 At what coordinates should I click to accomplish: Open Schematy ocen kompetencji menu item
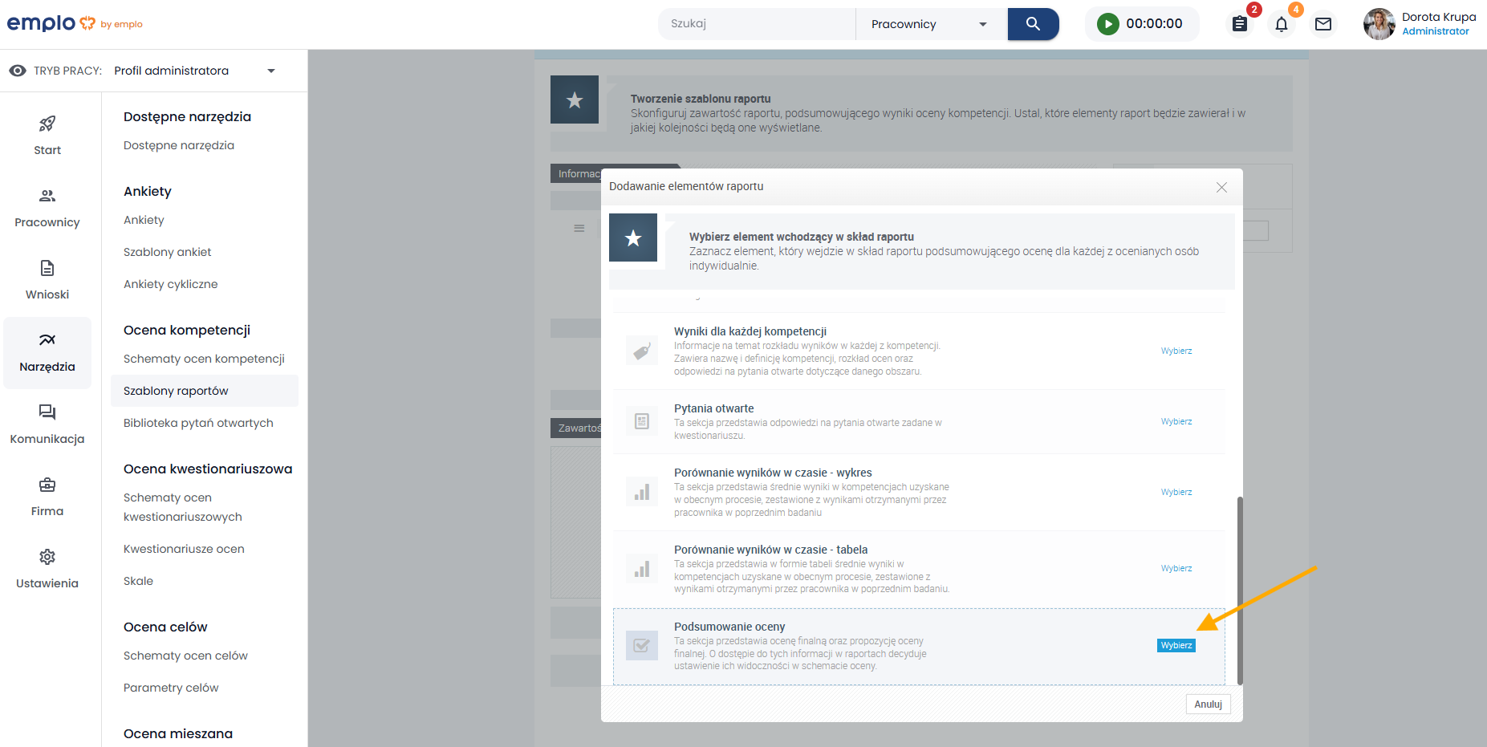pos(204,359)
